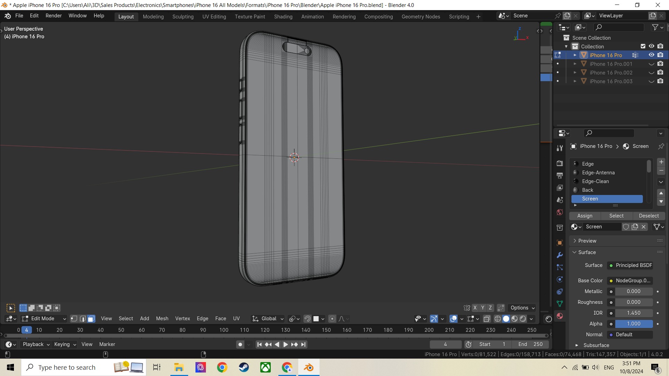The width and height of the screenshot is (669, 376).
Task: Move material slot up
Action: pos(661,193)
